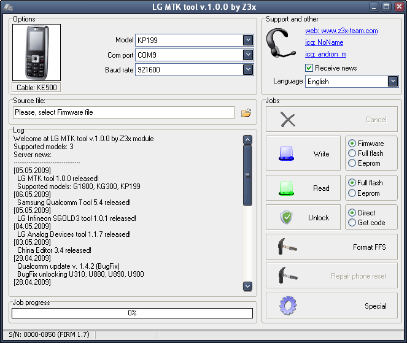Click log line 'Supported models: 3'
Screen dimensions: 407x343
coord(44,147)
